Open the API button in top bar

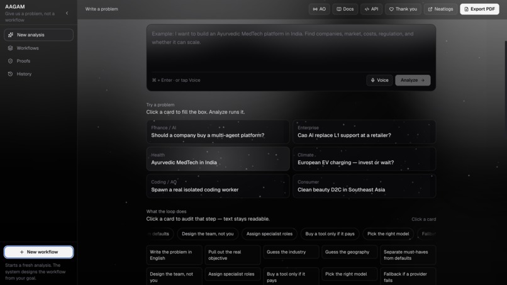coord(371,9)
